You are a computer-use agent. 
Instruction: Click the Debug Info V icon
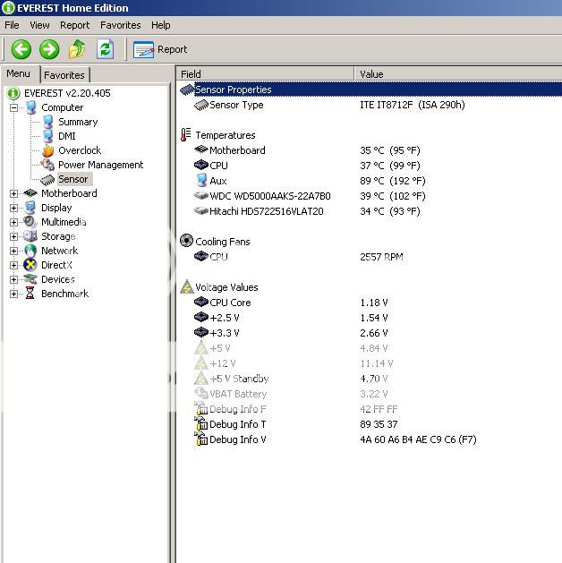201,439
